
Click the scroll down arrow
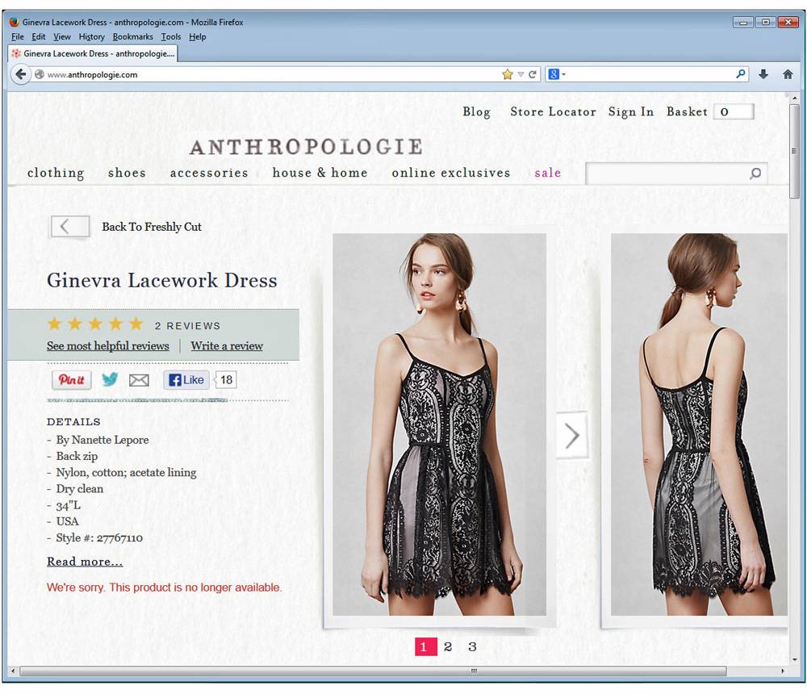(x=795, y=659)
